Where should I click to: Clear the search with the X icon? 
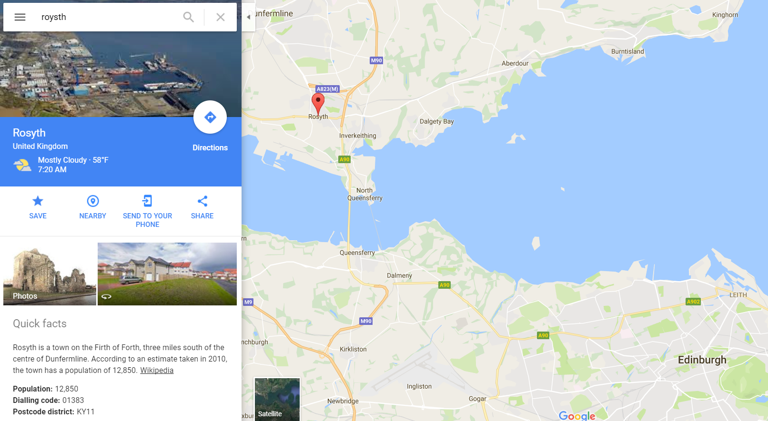[x=221, y=17]
